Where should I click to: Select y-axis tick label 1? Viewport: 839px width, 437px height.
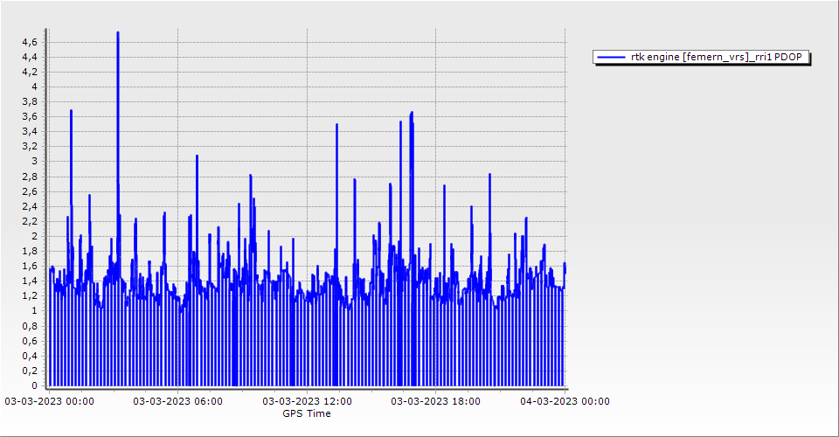(34, 311)
